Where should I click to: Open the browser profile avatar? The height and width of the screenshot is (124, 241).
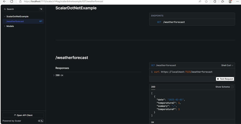[230, 1]
